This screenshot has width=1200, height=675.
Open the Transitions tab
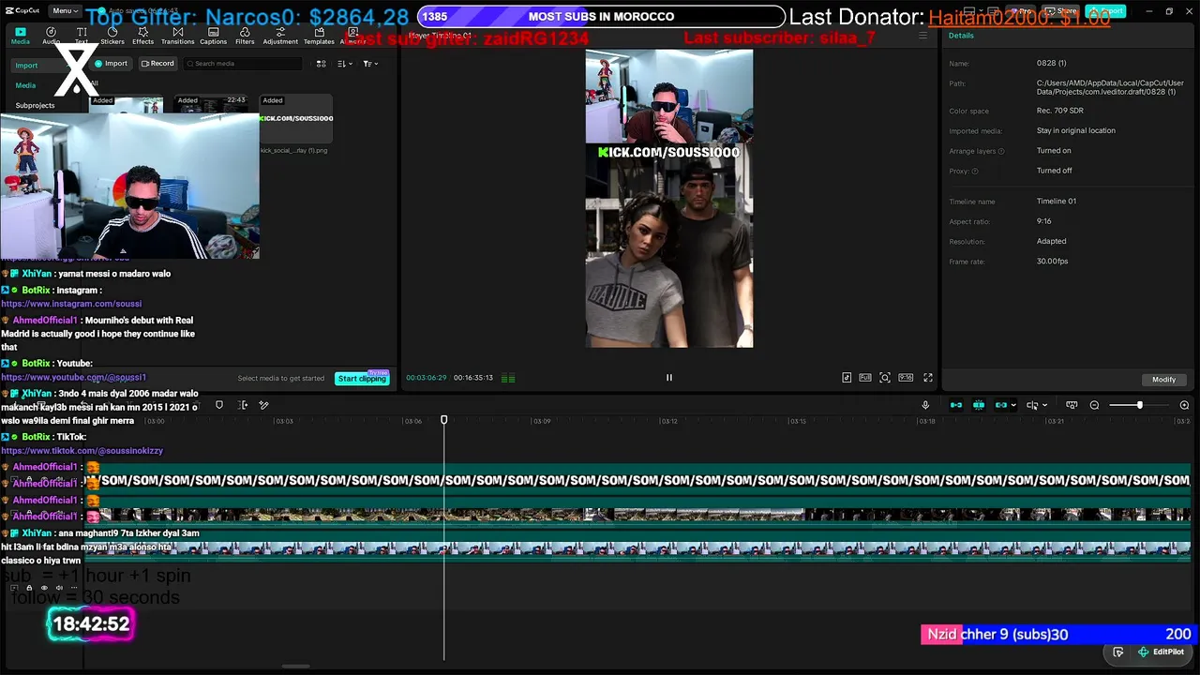177,36
